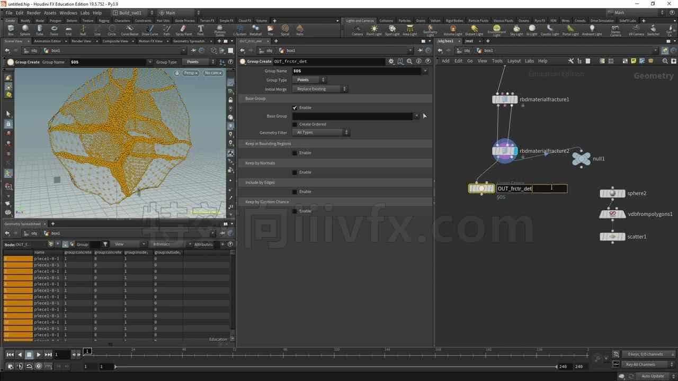Open the Persp viewport menu
Screen dimensions: 678x381
191,73
